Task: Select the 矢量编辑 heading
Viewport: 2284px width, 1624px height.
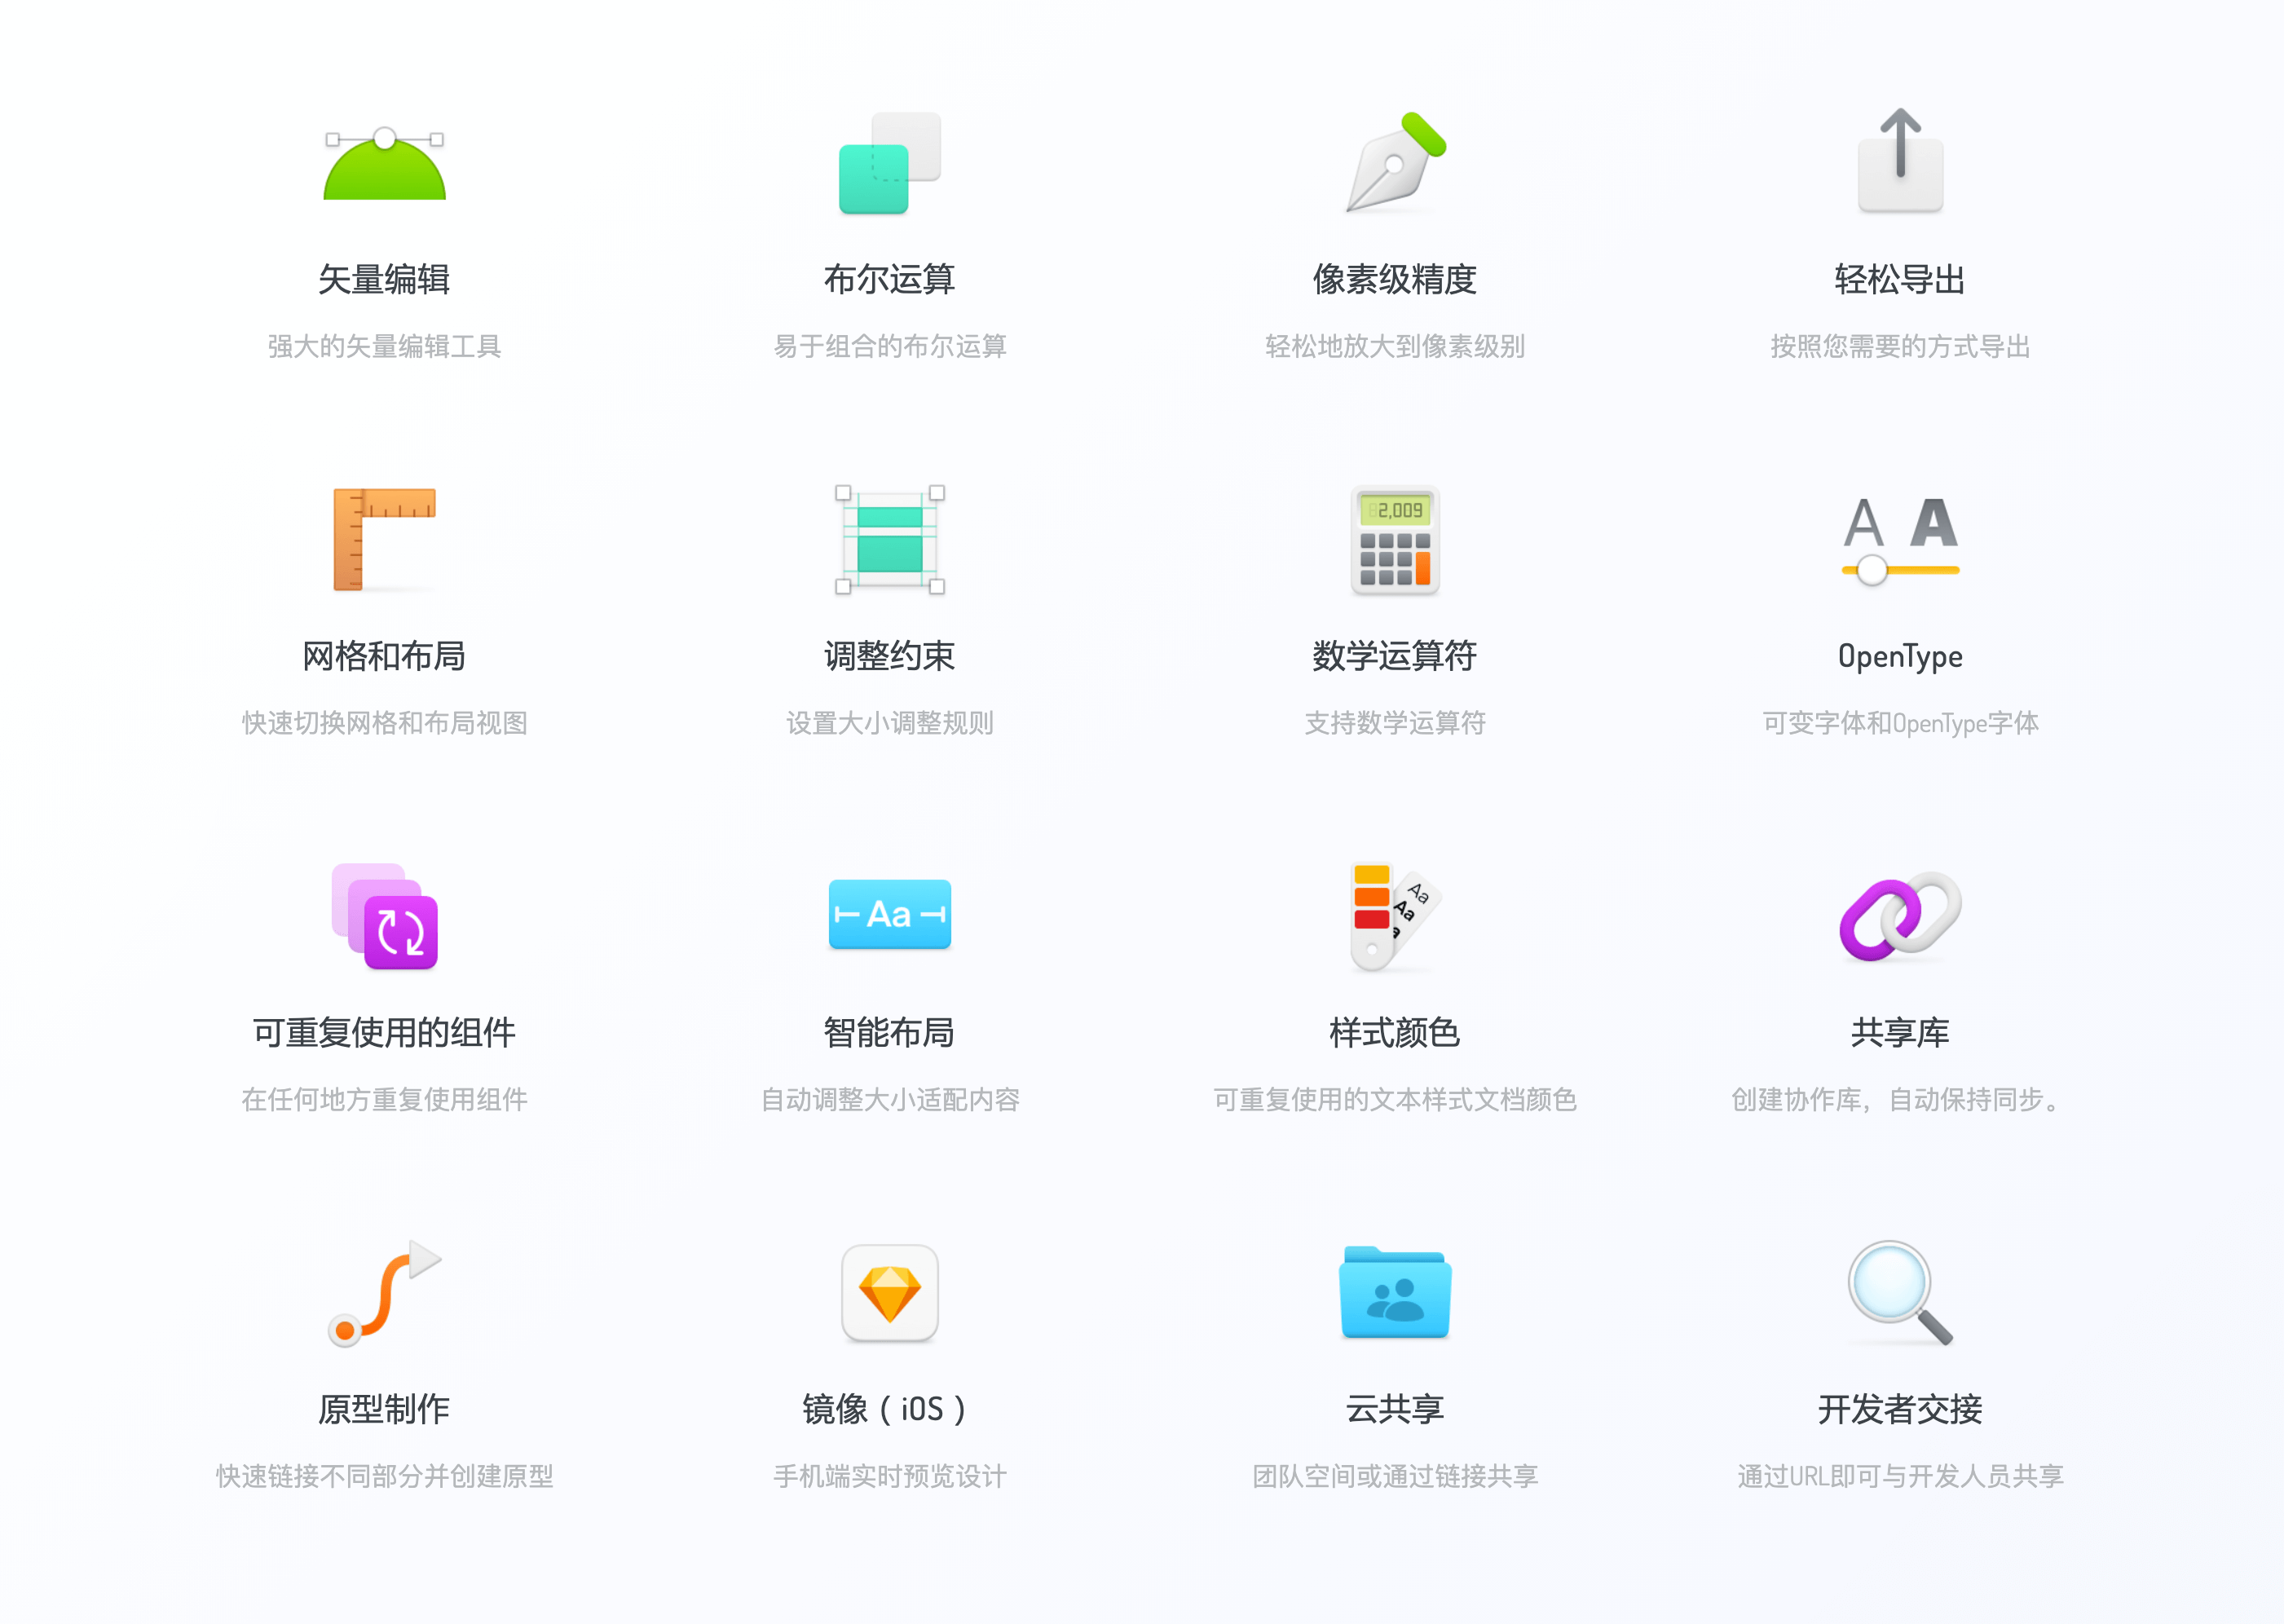Action: (385, 279)
